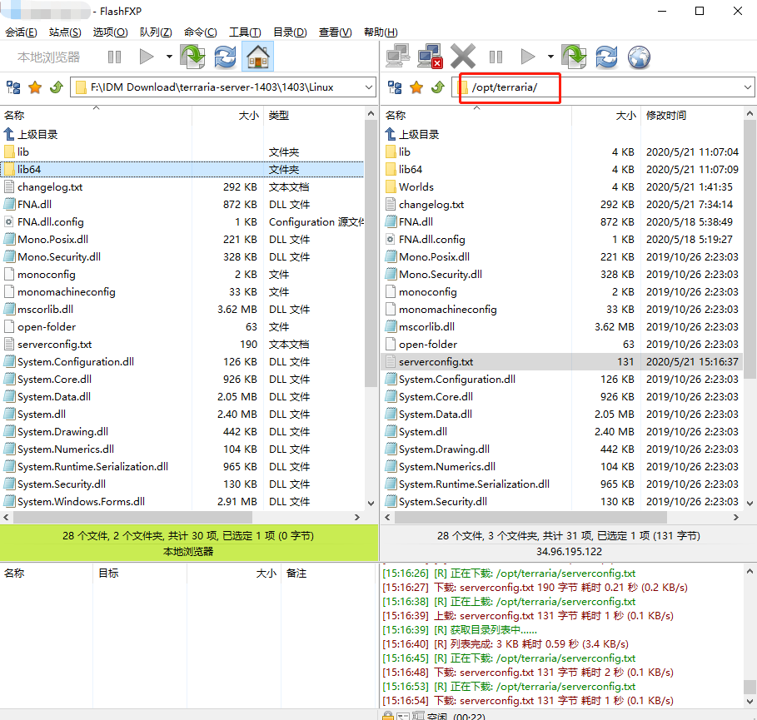The image size is (757, 720).
Task: Click remote pane transfer folder green arrow icon
Action: point(574,57)
